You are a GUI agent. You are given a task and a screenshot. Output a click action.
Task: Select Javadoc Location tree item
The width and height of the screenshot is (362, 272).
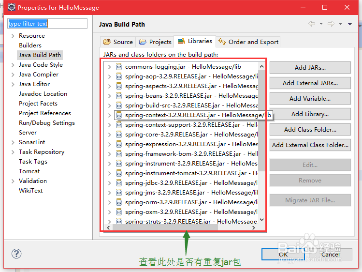(43, 94)
